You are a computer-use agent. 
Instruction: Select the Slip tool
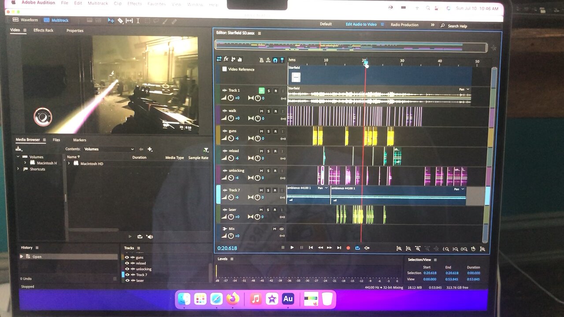coord(129,21)
